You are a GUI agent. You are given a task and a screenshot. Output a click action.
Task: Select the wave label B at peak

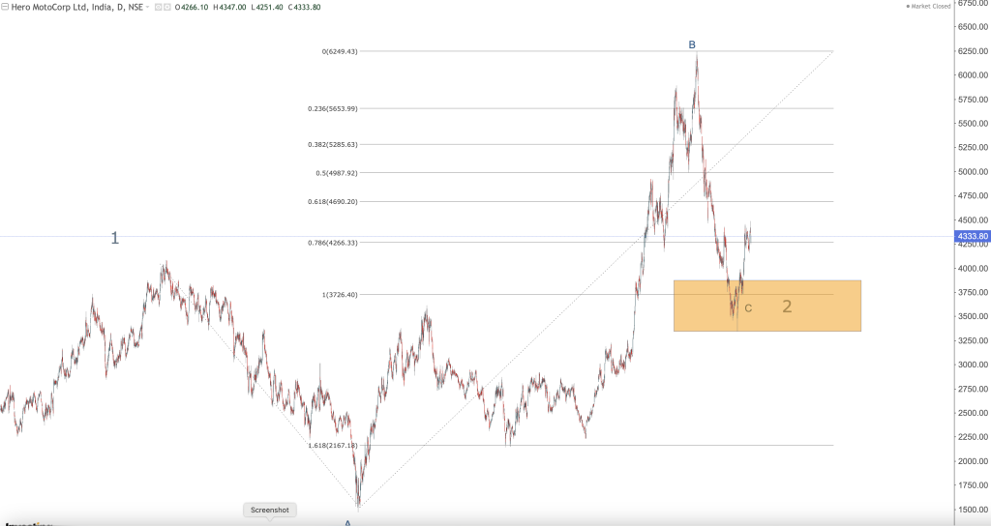click(692, 44)
